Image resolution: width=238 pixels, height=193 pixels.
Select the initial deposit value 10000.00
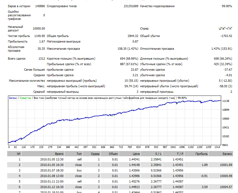(x=39, y=28)
